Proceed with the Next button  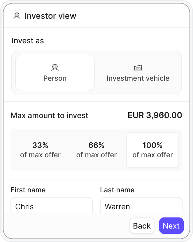click(x=171, y=226)
